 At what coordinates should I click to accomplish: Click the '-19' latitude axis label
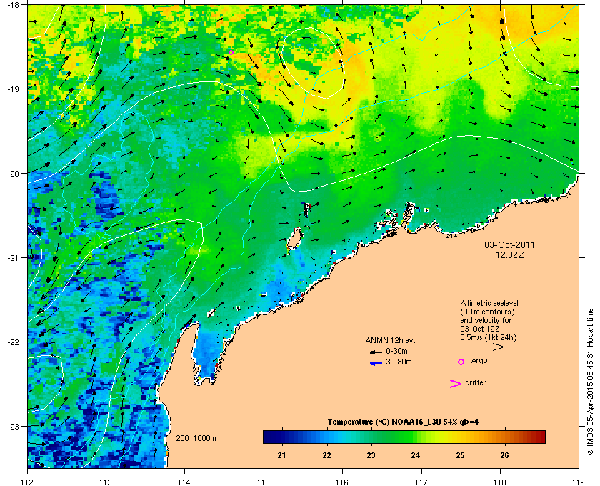pyautogui.click(x=13, y=89)
